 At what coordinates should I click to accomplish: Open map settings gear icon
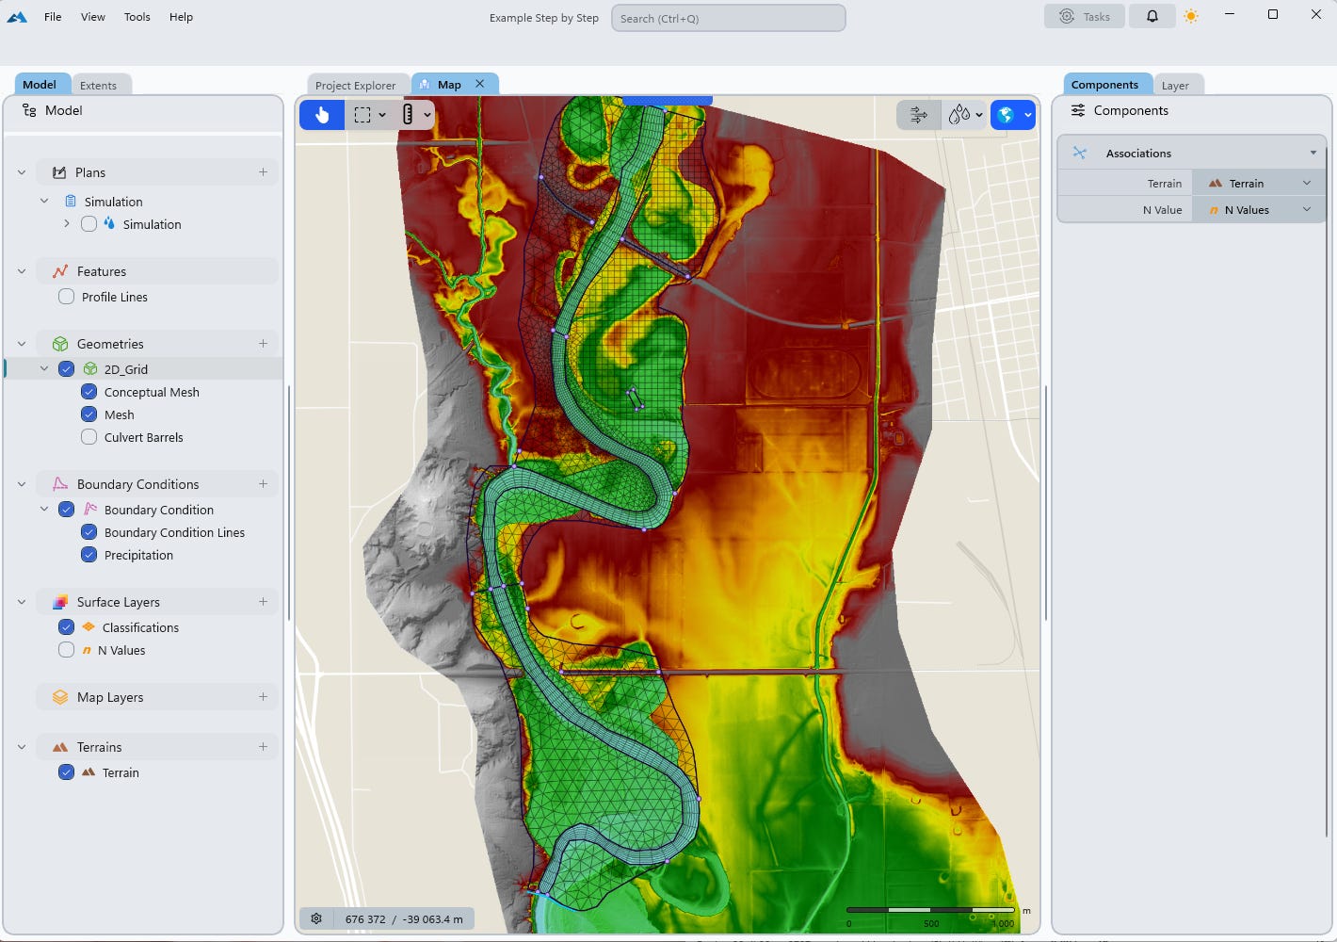point(316,918)
